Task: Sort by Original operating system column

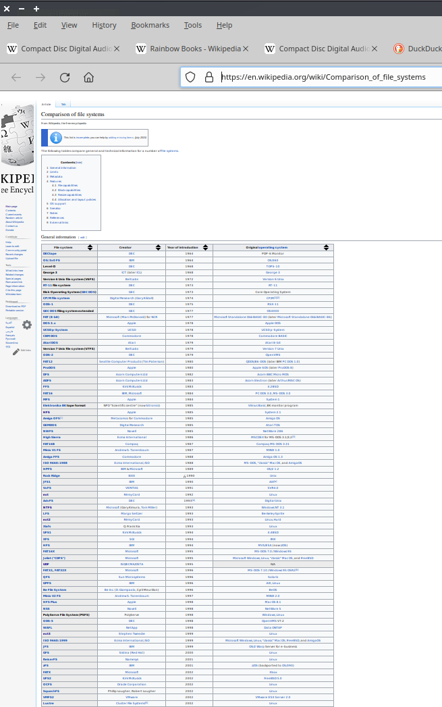Action: (327, 248)
